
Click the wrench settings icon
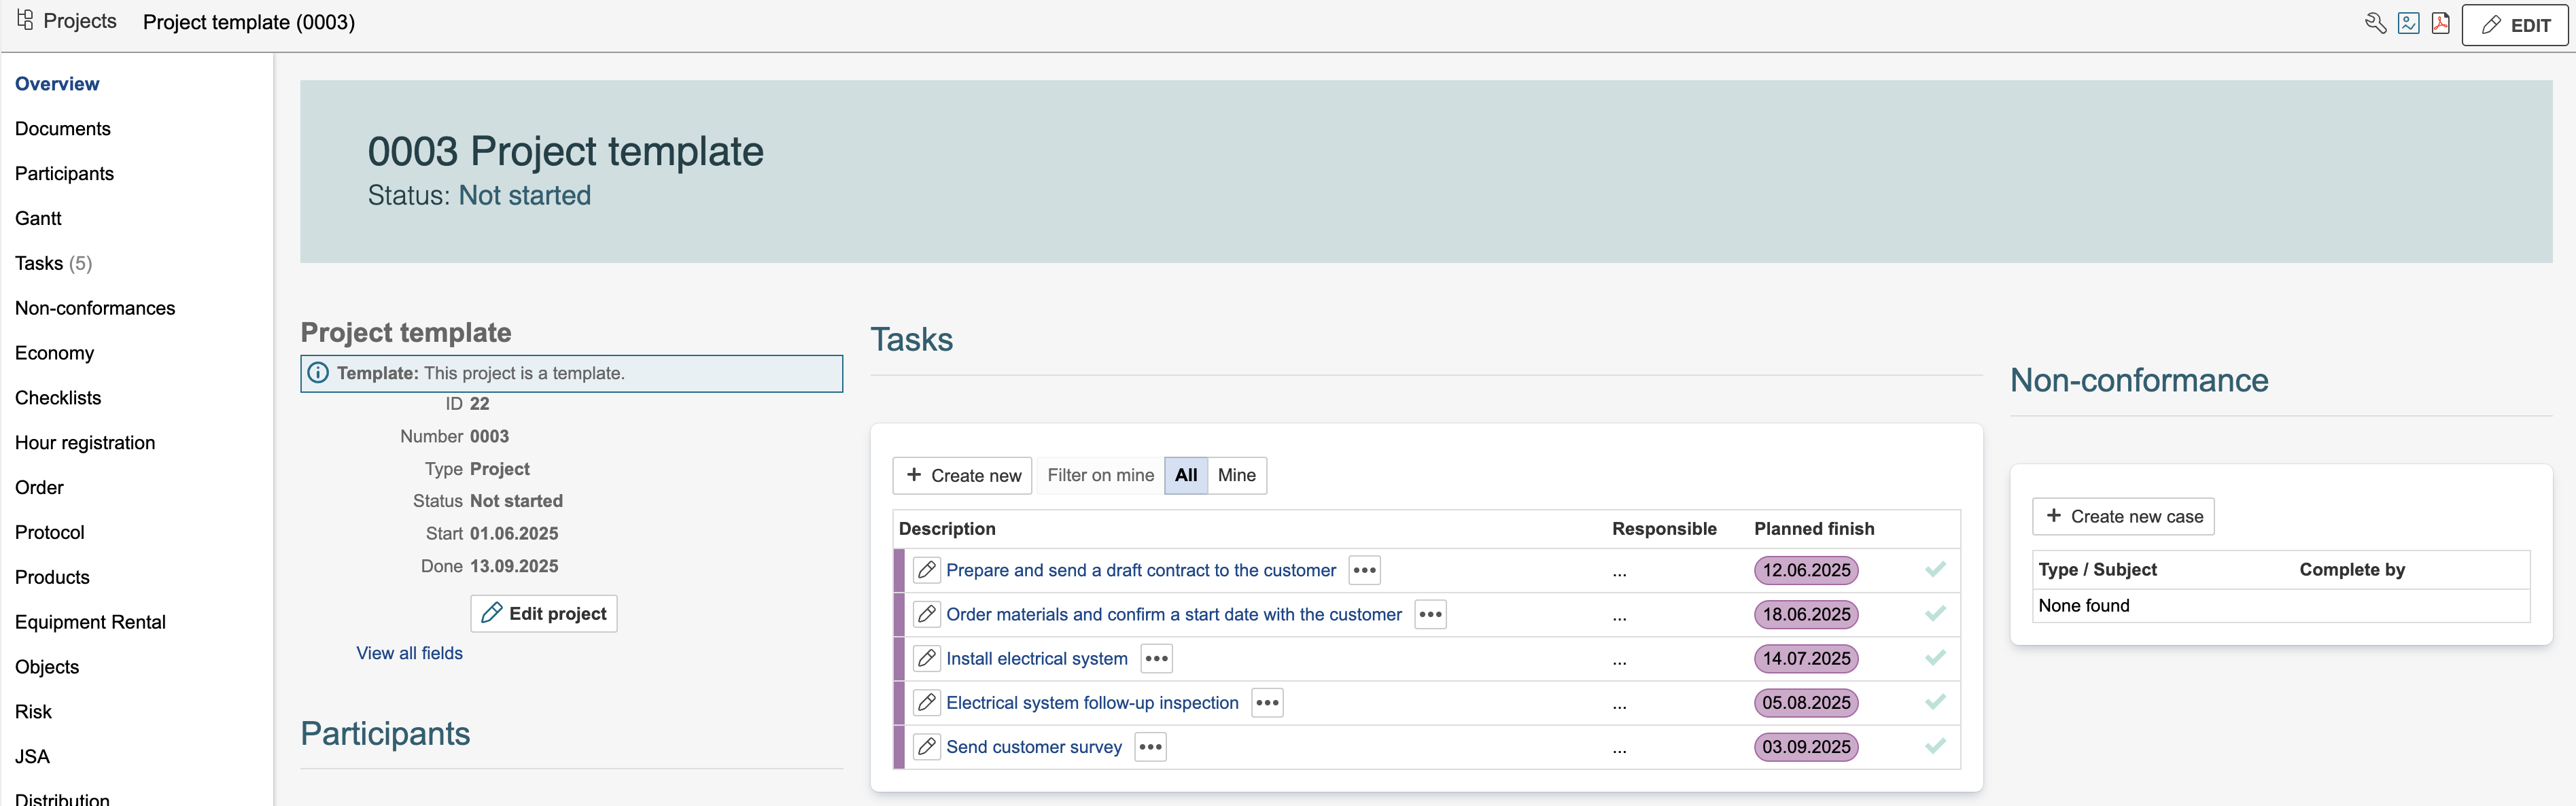point(2376,23)
